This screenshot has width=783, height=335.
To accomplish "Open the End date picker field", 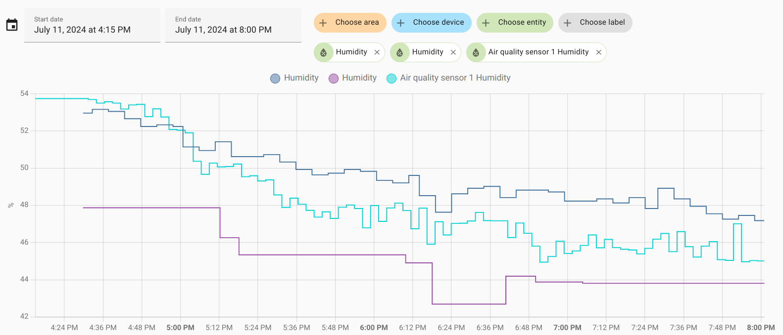I will pos(233,25).
